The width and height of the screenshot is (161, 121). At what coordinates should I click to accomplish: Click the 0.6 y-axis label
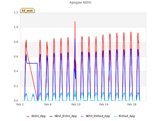[x=16, y=56]
